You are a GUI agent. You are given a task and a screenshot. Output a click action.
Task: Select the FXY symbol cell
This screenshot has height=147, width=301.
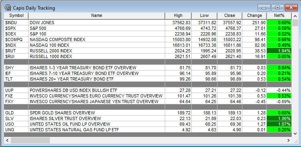tap(16, 101)
